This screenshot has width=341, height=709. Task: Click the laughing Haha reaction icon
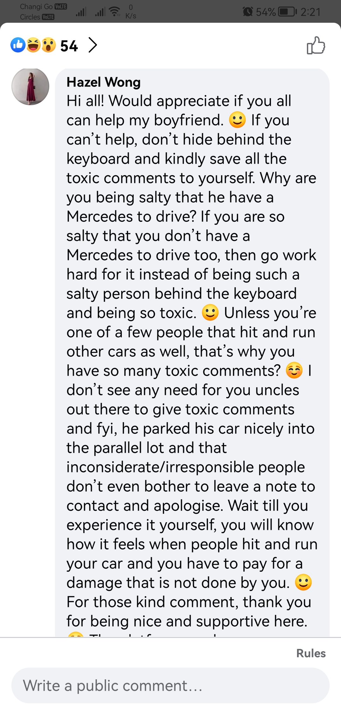(x=33, y=45)
